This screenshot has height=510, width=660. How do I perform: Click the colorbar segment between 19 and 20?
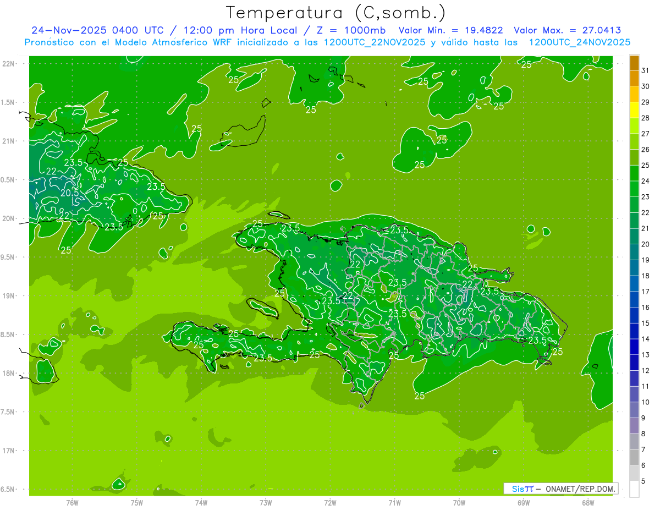point(634,252)
